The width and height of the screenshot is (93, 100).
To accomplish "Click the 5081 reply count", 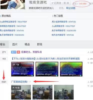I will tap(4, 82).
